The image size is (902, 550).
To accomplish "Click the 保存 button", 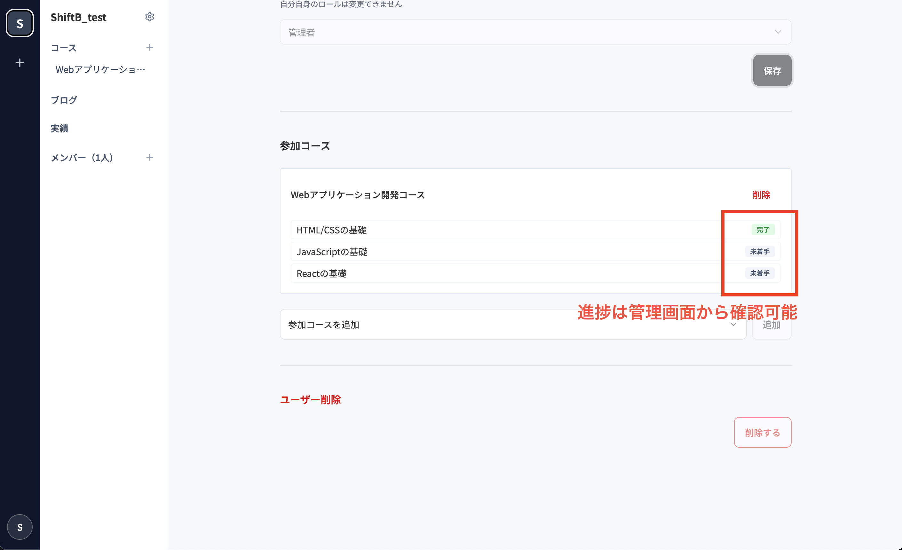I will pyautogui.click(x=772, y=71).
